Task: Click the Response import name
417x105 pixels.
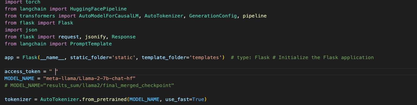Action: click(x=124, y=37)
